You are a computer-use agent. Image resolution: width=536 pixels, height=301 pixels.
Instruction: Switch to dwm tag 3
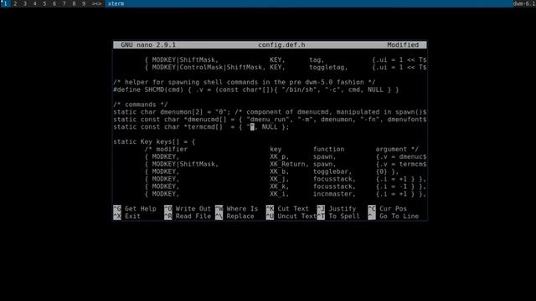click(25, 3)
